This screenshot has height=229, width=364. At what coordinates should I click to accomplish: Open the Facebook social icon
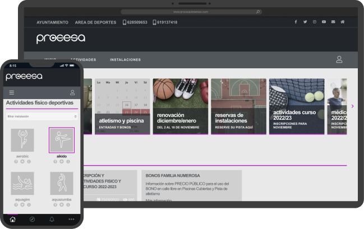point(296,22)
